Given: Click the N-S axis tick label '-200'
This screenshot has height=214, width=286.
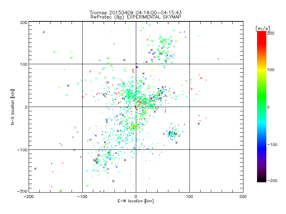Looking at the screenshot, I should click(22, 191).
